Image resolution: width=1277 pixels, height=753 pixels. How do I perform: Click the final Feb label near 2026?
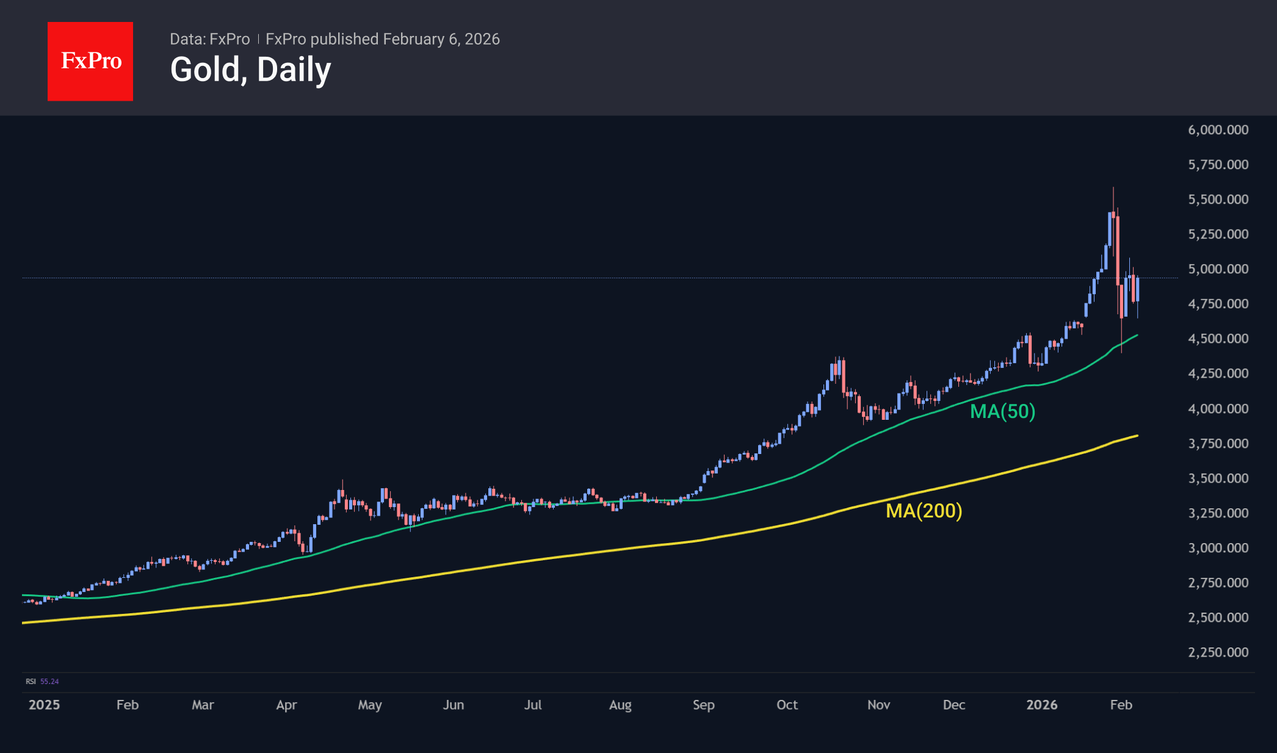coord(1121,705)
